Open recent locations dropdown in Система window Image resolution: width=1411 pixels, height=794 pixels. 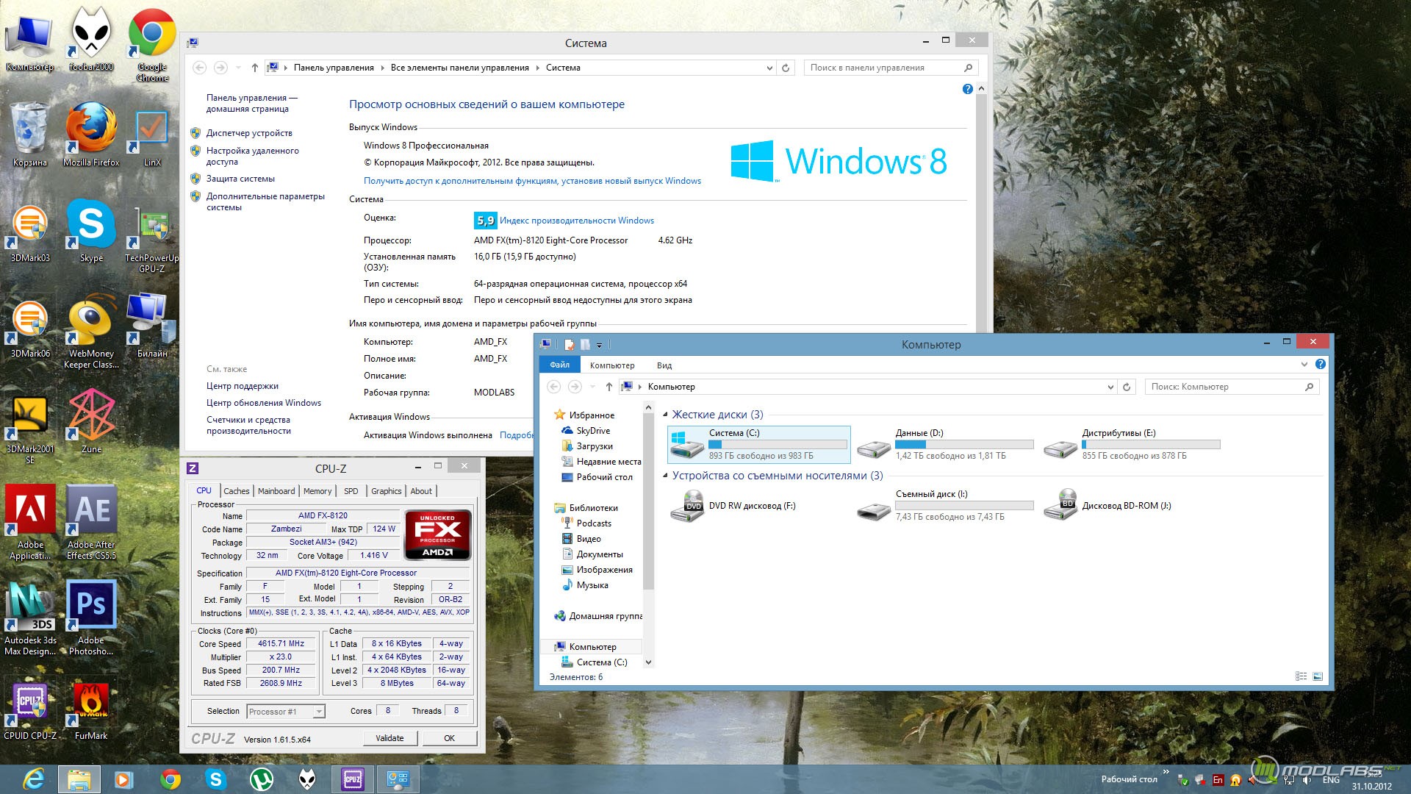tap(238, 68)
